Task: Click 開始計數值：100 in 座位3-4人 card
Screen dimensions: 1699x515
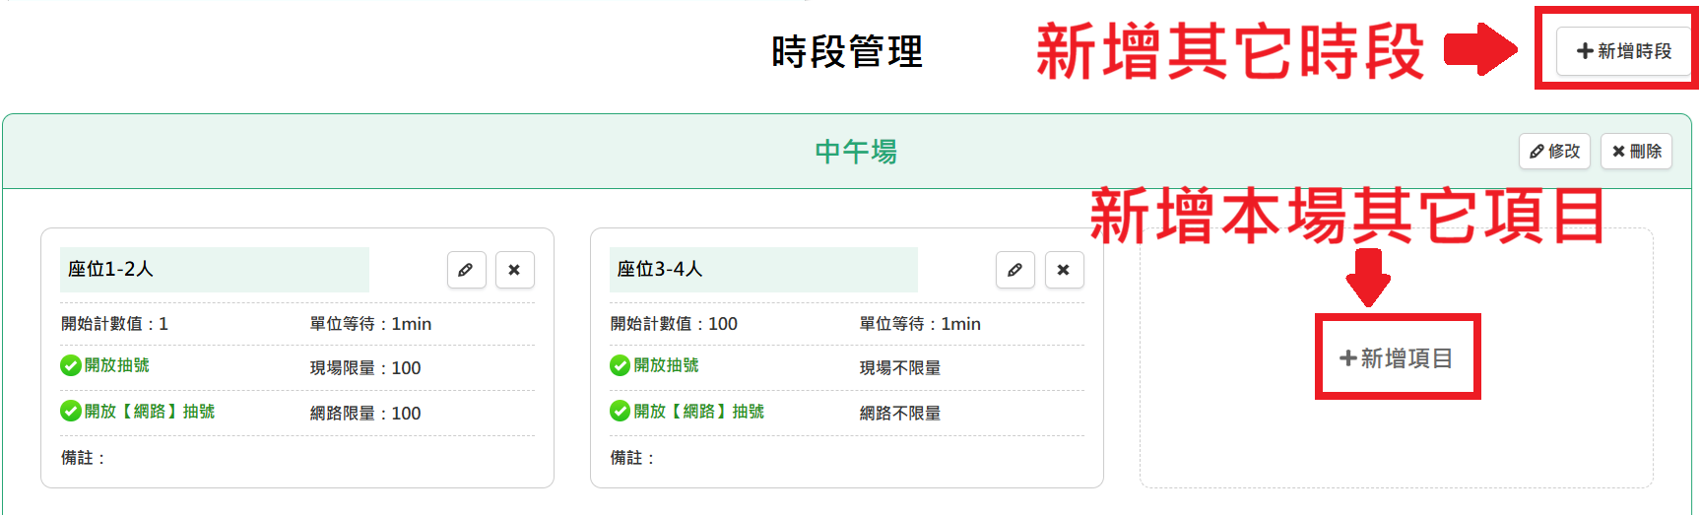Action: 674,324
